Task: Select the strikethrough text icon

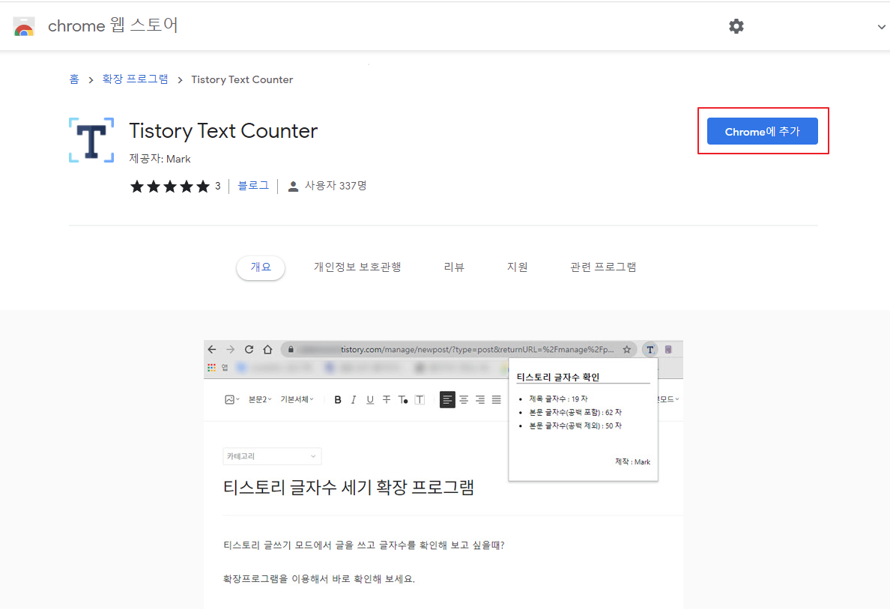Action: click(385, 399)
